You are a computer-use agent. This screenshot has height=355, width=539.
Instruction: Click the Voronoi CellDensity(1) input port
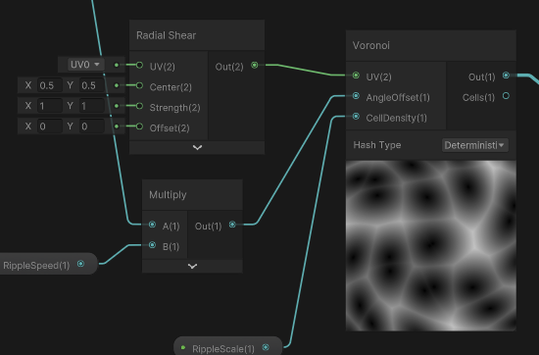(x=356, y=117)
